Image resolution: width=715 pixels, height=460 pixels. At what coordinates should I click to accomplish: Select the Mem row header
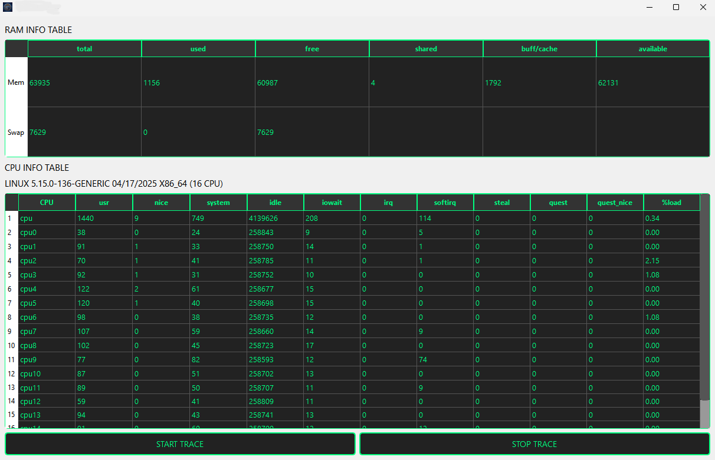[17, 82]
